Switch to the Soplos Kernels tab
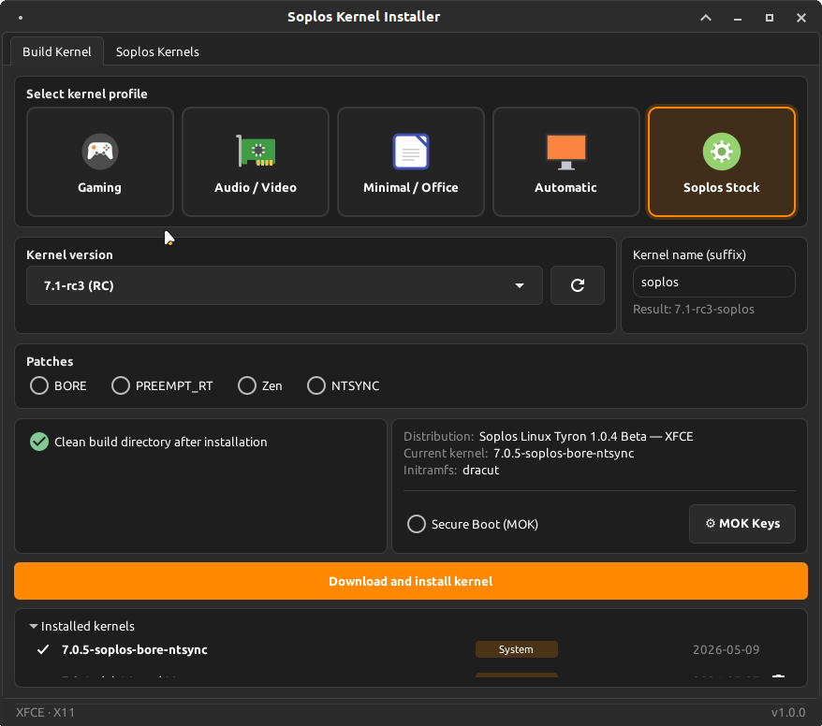The width and height of the screenshot is (822, 726). [157, 51]
